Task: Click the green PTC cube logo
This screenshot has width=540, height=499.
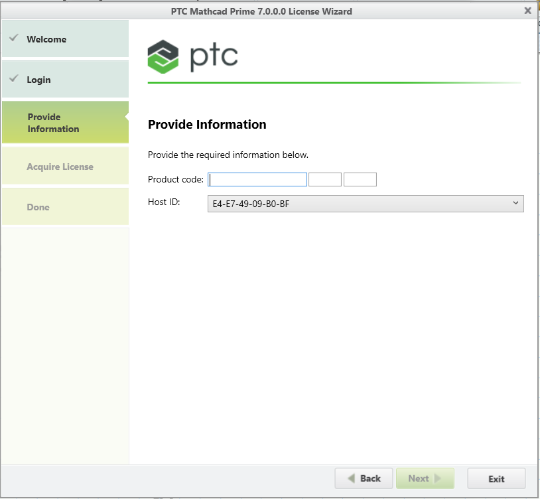Action: [163, 56]
